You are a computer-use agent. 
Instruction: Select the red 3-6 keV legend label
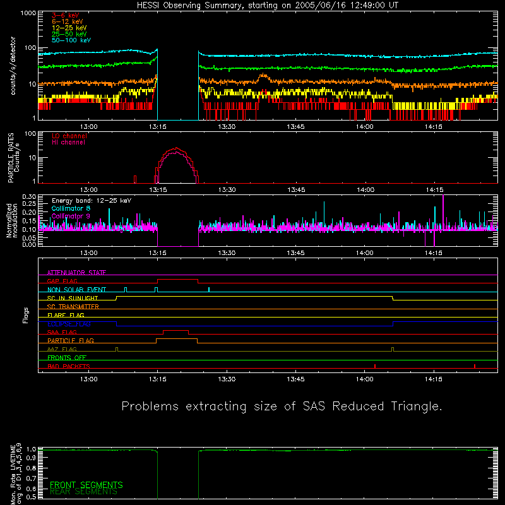[x=66, y=15]
